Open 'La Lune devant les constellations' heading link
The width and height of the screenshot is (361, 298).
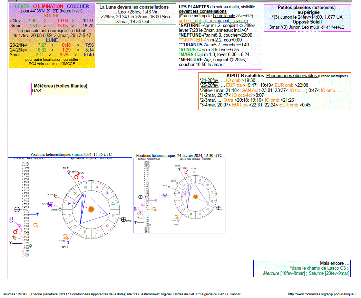[x=135, y=7]
